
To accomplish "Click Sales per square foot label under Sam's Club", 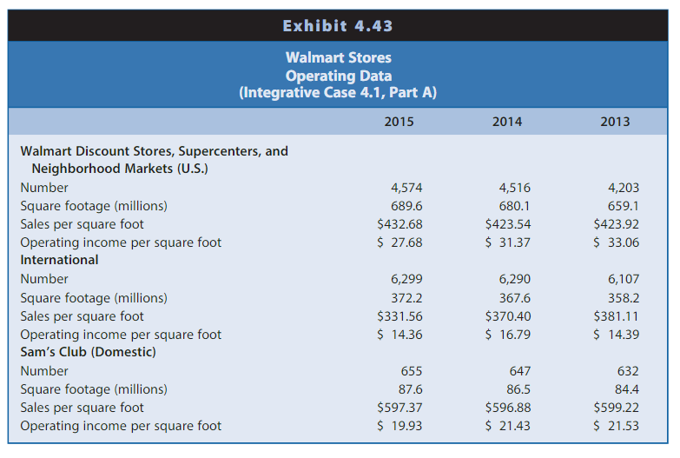I will pos(82,408).
